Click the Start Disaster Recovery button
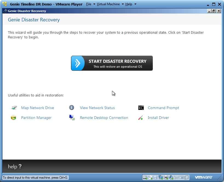This screenshot has height=182, width=224. [x=112, y=63]
